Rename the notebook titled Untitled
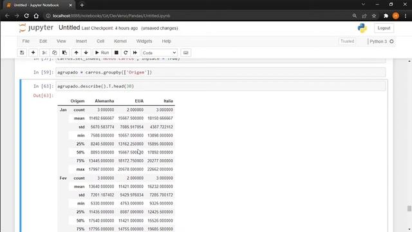The height and width of the screenshot is (232, 412). pos(69,28)
